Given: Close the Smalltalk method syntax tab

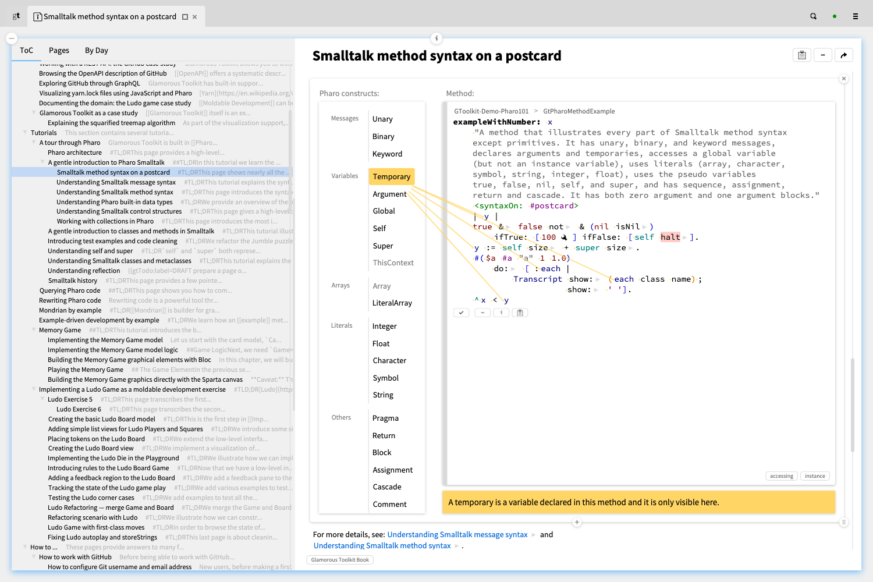Looking at the screenshot, I should click(195, 17).
